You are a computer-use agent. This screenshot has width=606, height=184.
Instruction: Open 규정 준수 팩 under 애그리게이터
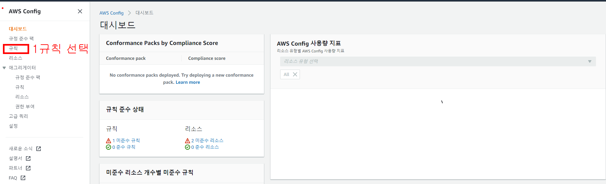tap(28, 77)
